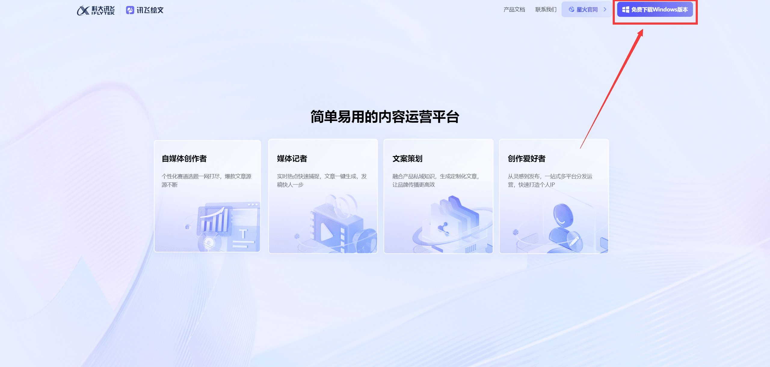This screenshot has width=770, height=367.
Task: Click heading 简单易用的内容运营平台
Action: 385,117
